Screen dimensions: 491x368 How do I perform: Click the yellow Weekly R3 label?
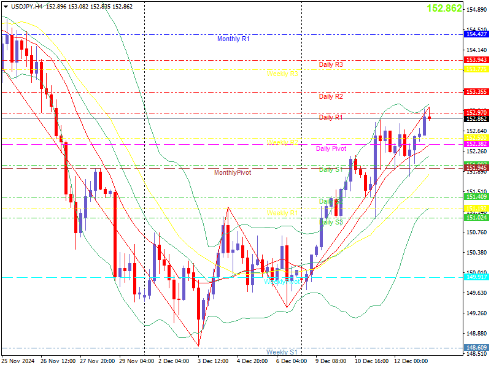pos(282,74)
